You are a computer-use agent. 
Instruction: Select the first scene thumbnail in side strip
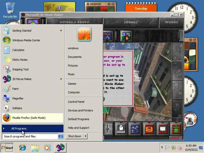pyautogui.click(x=177, y=52)
